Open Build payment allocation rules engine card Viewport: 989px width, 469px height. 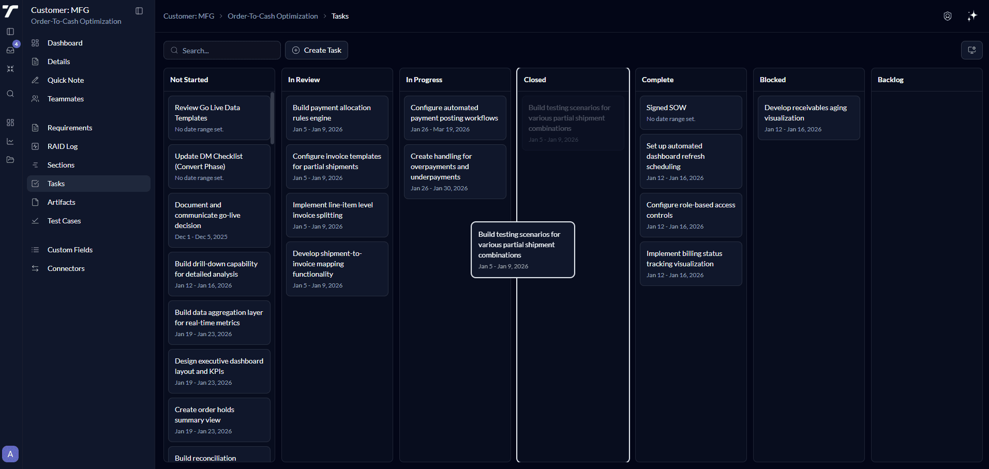[x=337, y=118]
